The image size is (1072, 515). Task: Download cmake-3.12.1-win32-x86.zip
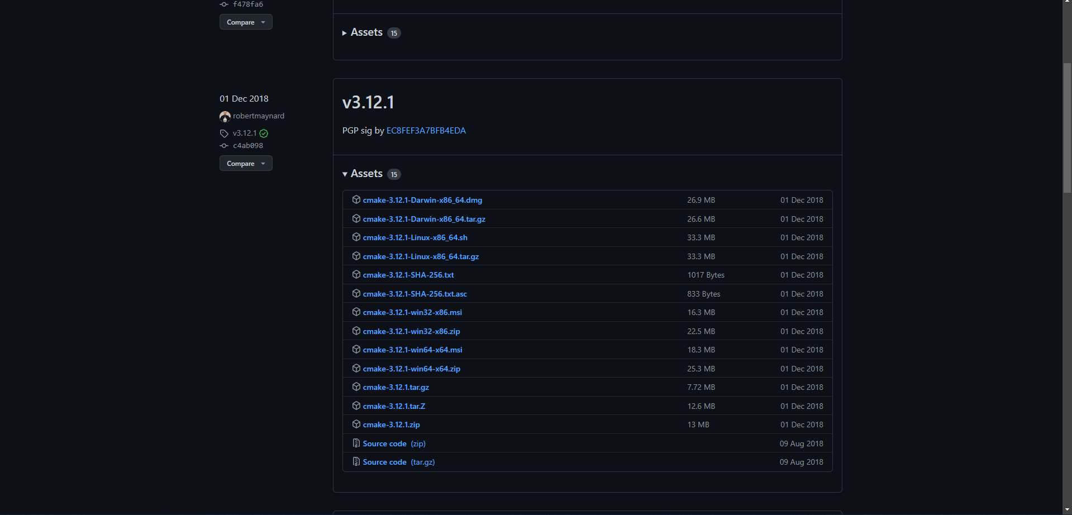412,331
